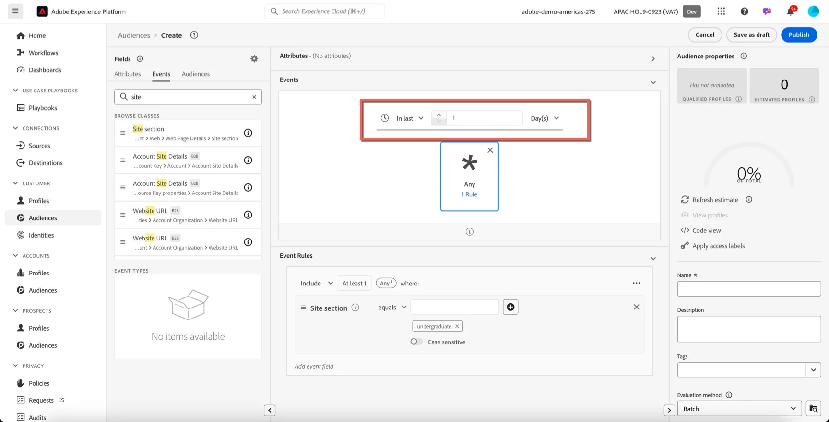Open the Help question mark icon
Screen dimensions: 829x422
(744, 11)
